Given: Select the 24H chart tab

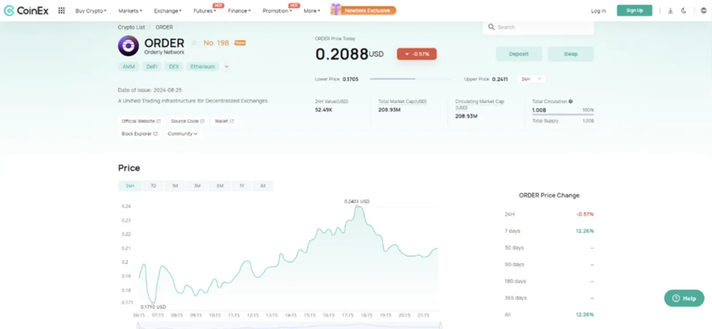Looking at the screenshot, I should tap(129, 186).
